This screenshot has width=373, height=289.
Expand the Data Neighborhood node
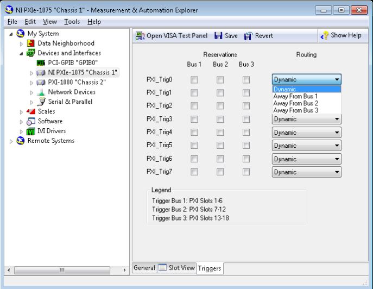[x=21, y=44]
